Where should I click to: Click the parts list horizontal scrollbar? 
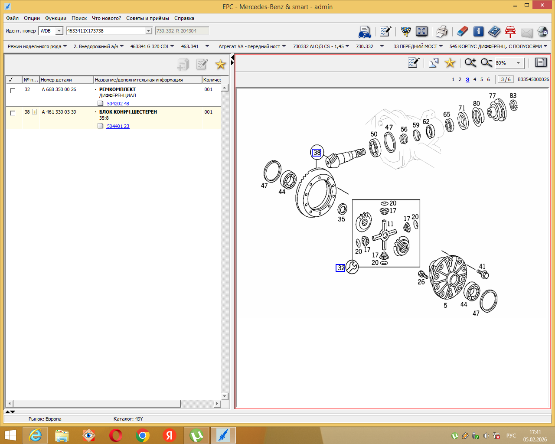click(x=113, y=404)
